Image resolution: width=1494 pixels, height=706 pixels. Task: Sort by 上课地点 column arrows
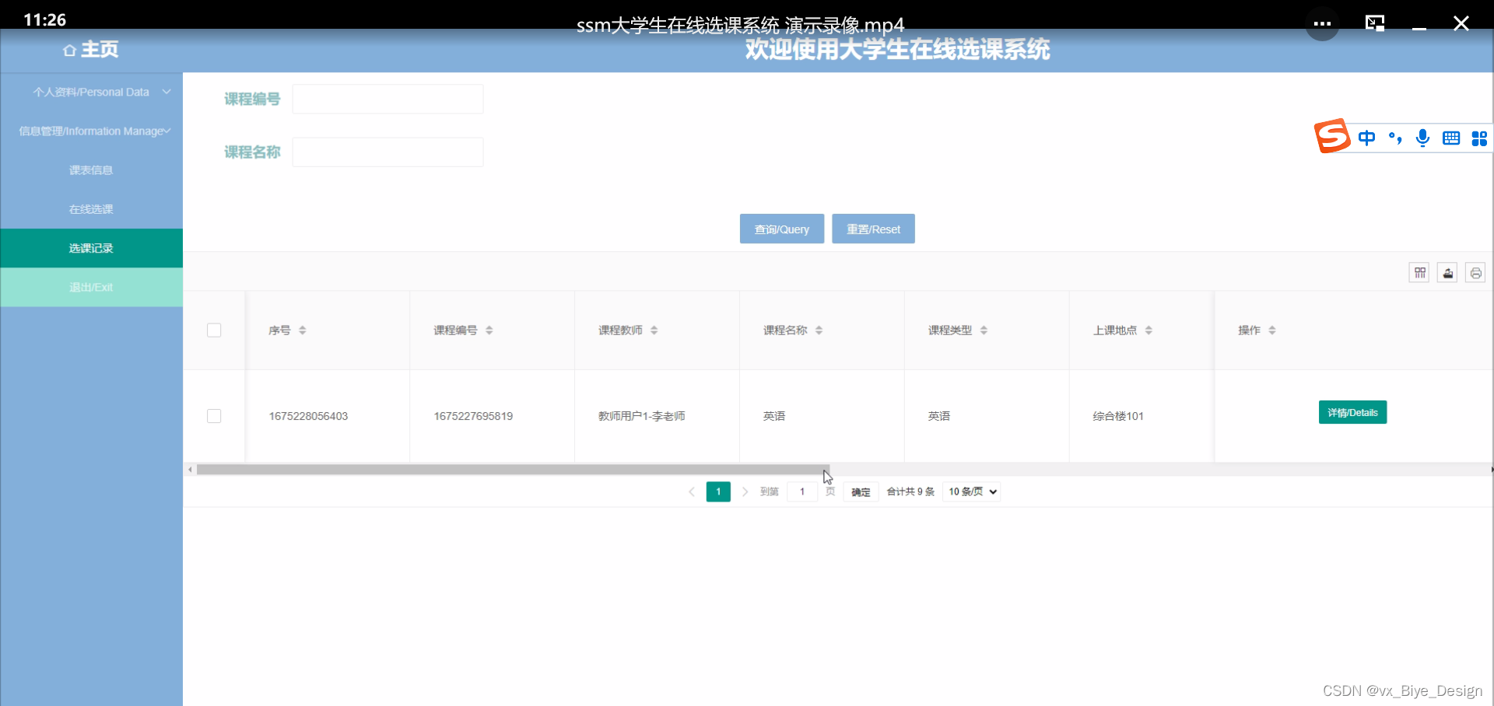(x=1149, y=330)
